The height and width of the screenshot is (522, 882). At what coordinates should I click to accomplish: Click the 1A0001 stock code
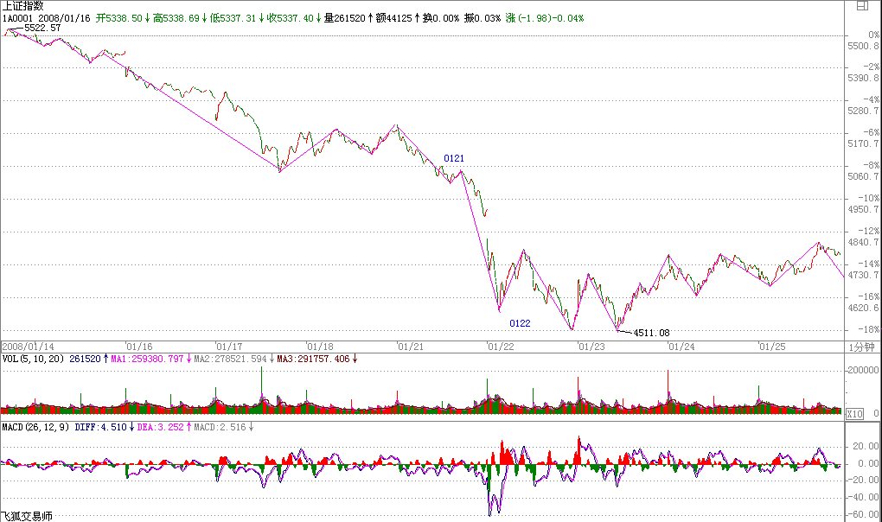[16, 17]
